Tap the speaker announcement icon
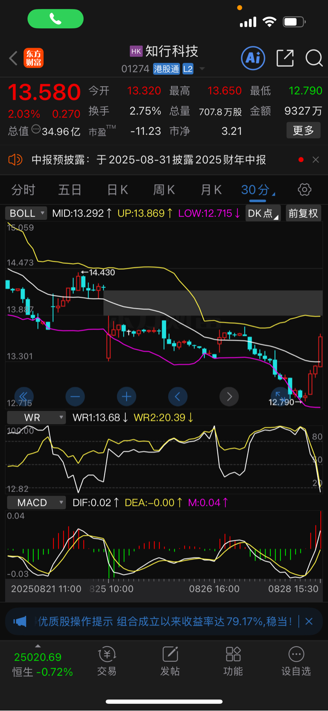328x711 pixels. (x=15, y=160)
